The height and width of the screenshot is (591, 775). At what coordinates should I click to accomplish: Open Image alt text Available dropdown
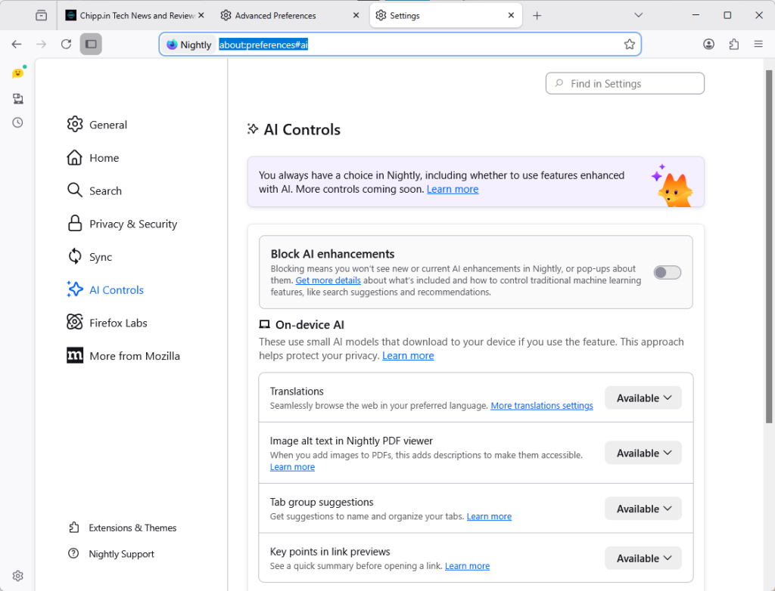[643, 453]
